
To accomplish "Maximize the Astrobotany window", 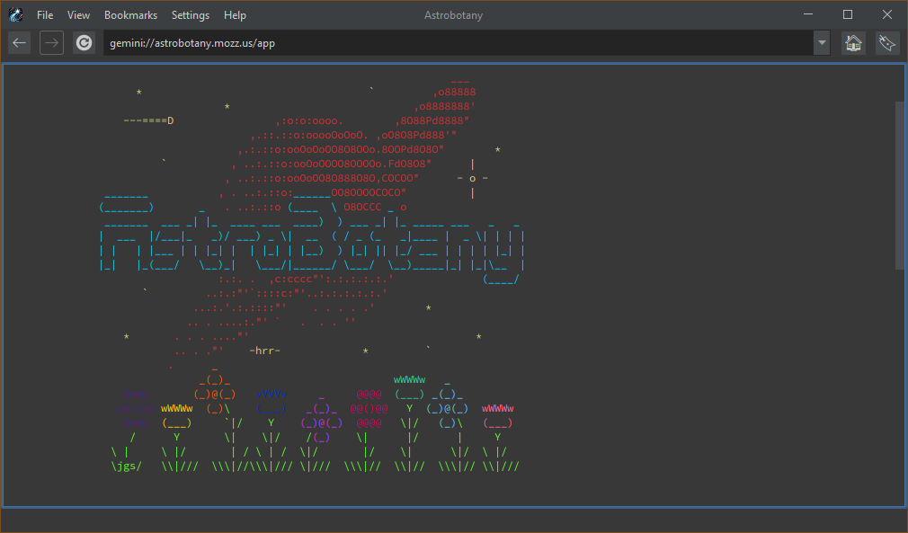I will click(848, 14).
